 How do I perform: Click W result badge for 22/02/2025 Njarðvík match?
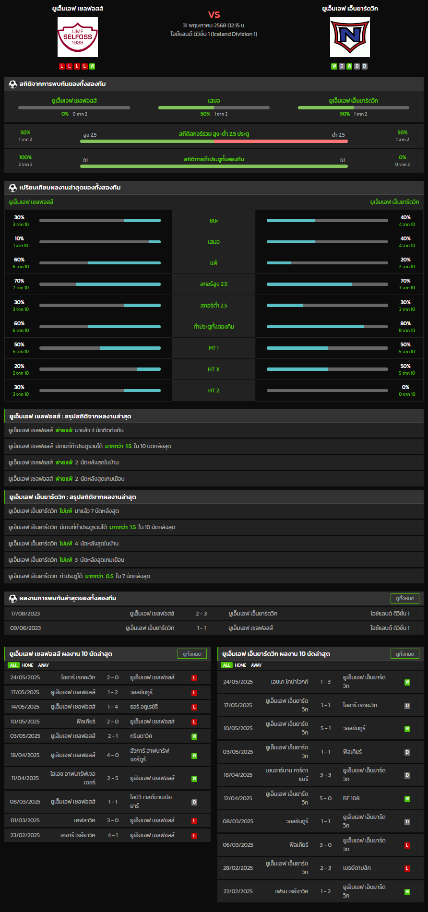pyautogui.click(x=407, y=891)
